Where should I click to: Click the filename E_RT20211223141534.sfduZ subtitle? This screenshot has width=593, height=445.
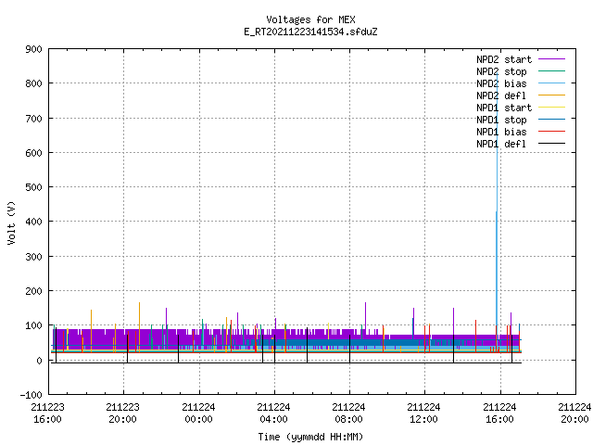310,32
